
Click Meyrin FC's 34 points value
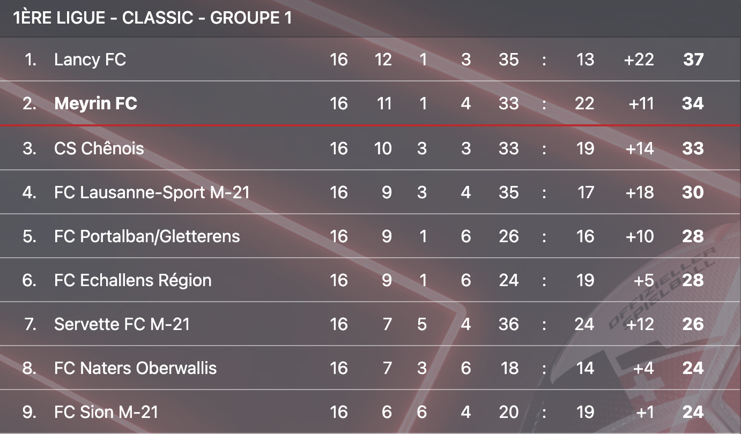click(x=693, y=103)
